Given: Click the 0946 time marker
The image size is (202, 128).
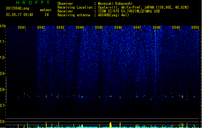Looking at the screenshot, I should tap(118, 28).
